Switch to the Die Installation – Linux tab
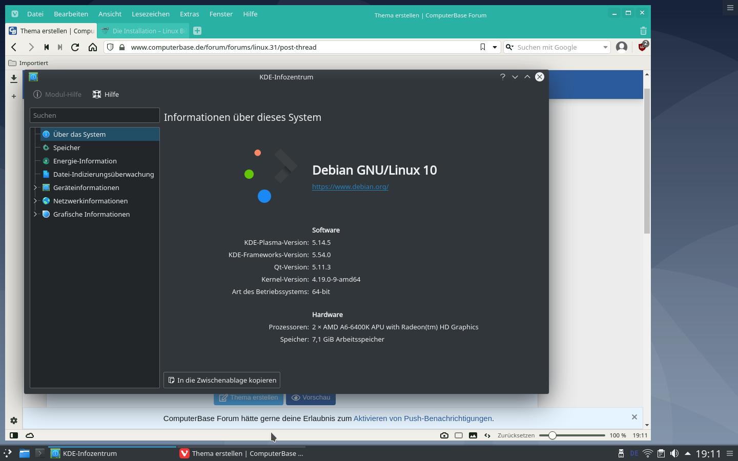Image resolution: width=738 pixels, height=461 pixels. pyautogui.click(x=143, y=31)
